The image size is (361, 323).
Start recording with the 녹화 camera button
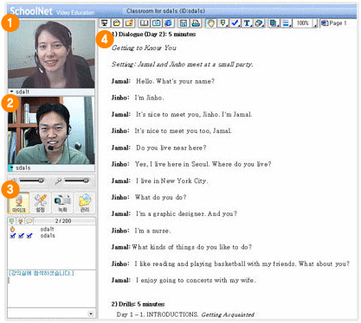point(62,203)
